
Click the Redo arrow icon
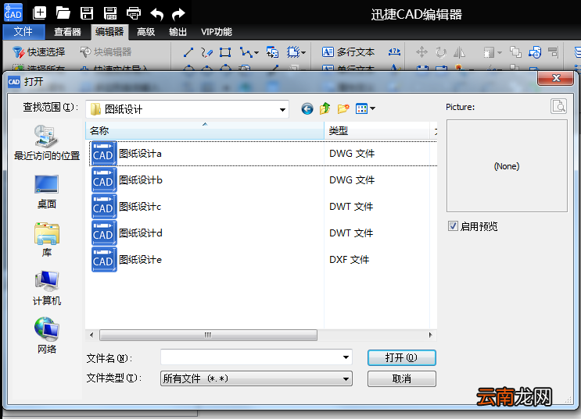pyautogui.click(x=178, y=14)
